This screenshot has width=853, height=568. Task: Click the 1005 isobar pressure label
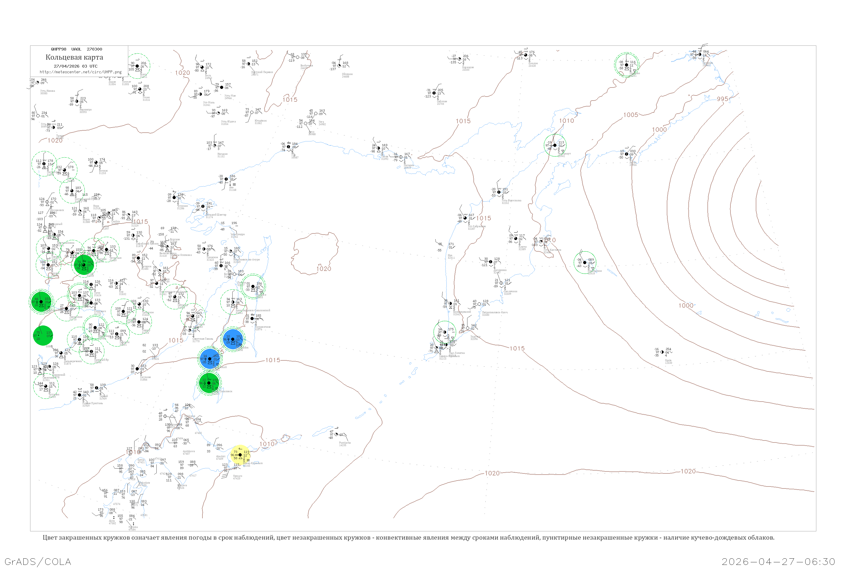[631, 115]
